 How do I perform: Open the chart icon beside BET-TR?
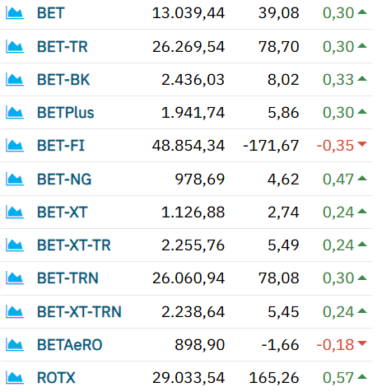tap(15, 46)
